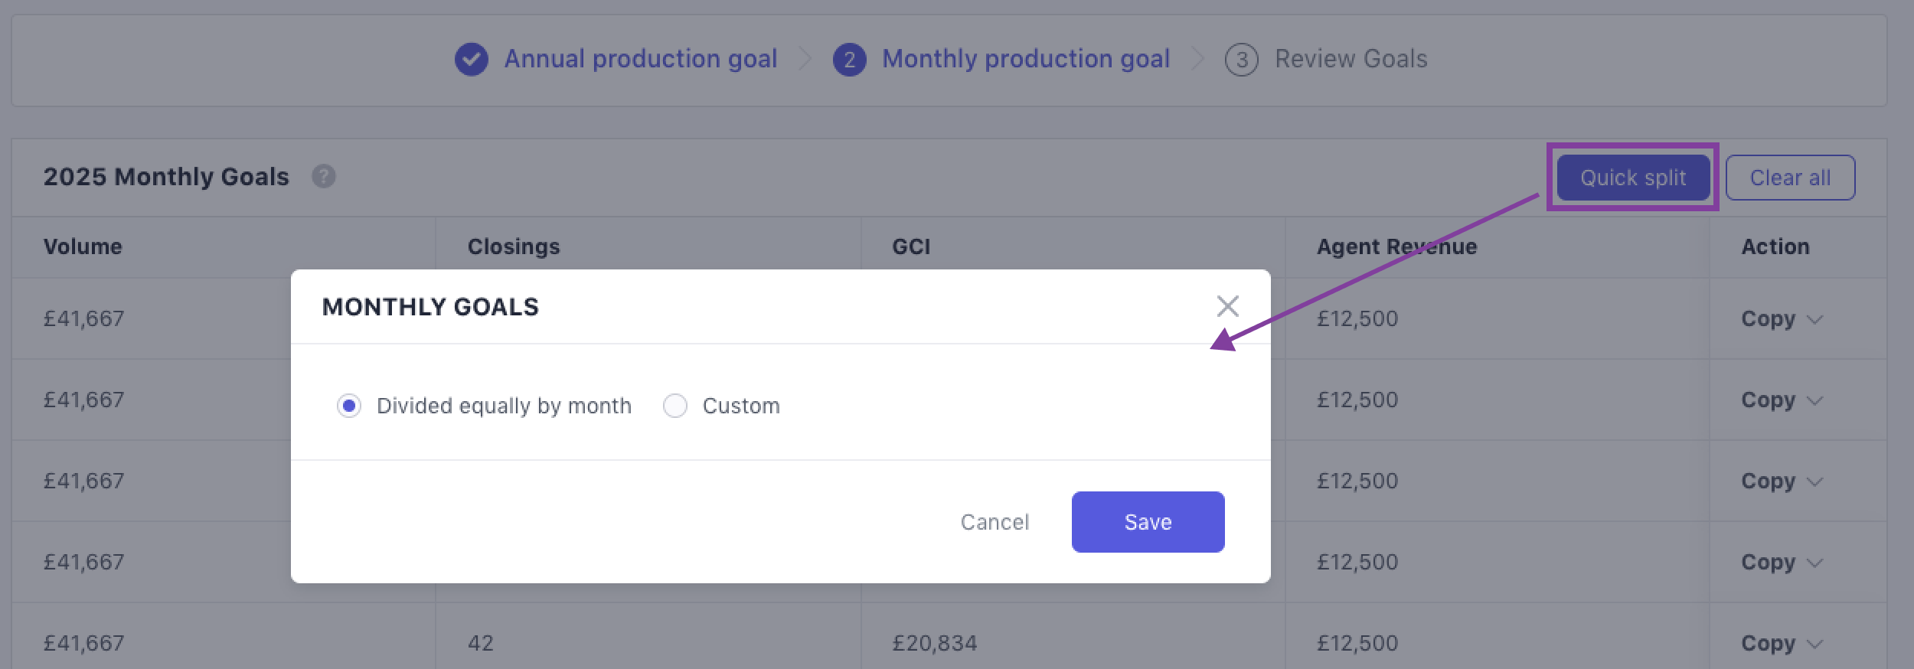Expand the Copy dropdown in second row
Viewport: 1914px width, 669px height.
(x=1782, y=400)
